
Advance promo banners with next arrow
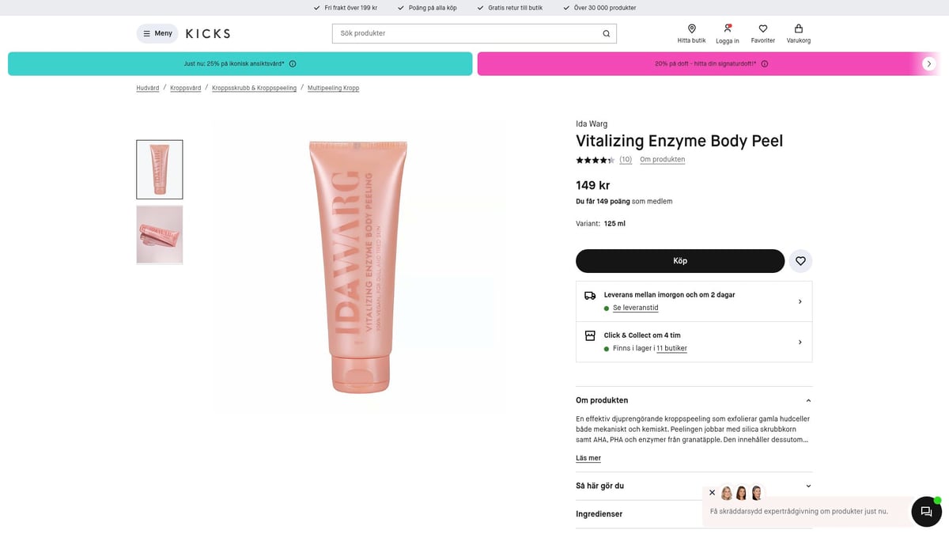point(929,64)
